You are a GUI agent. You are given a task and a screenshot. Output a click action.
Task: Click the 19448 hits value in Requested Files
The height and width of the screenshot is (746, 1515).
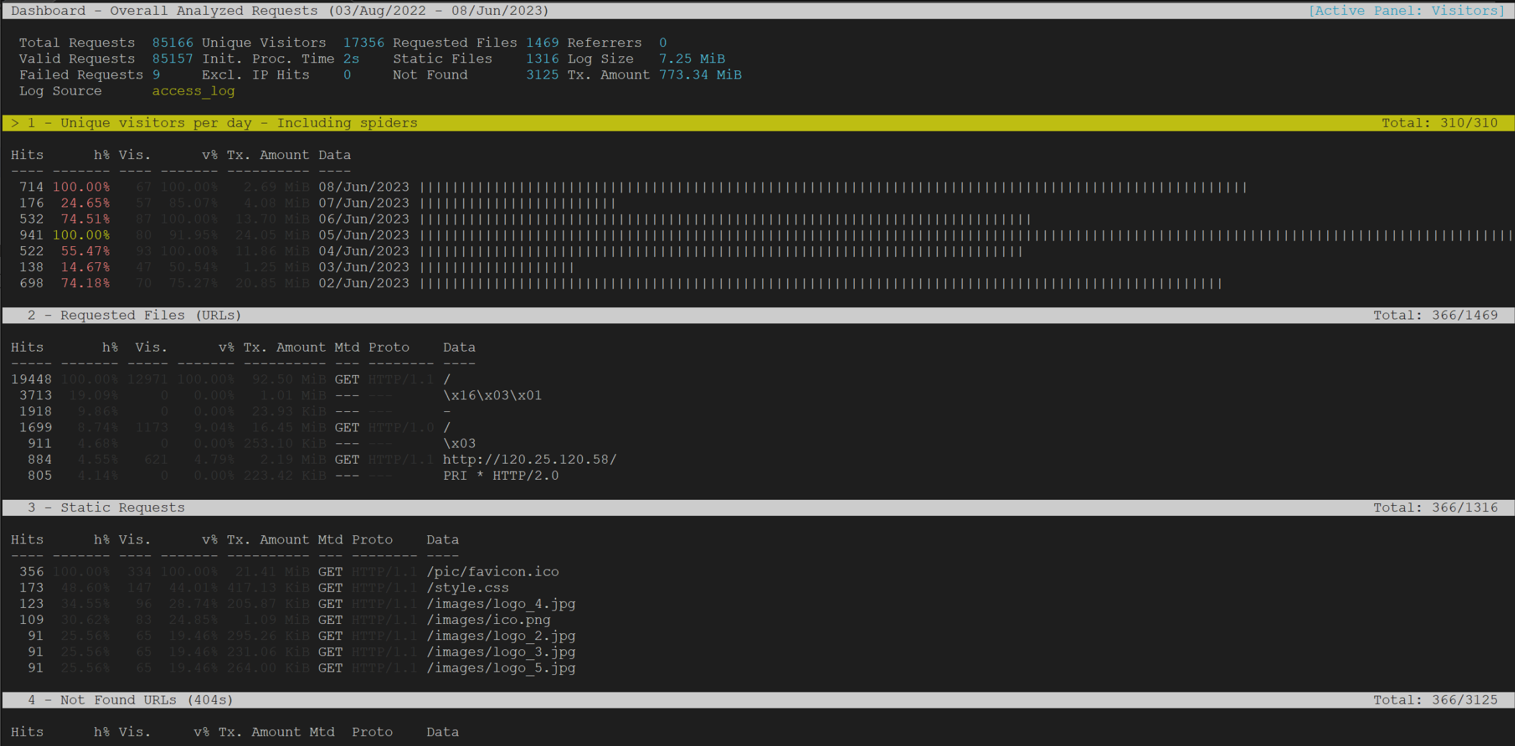tap(31, 380)
